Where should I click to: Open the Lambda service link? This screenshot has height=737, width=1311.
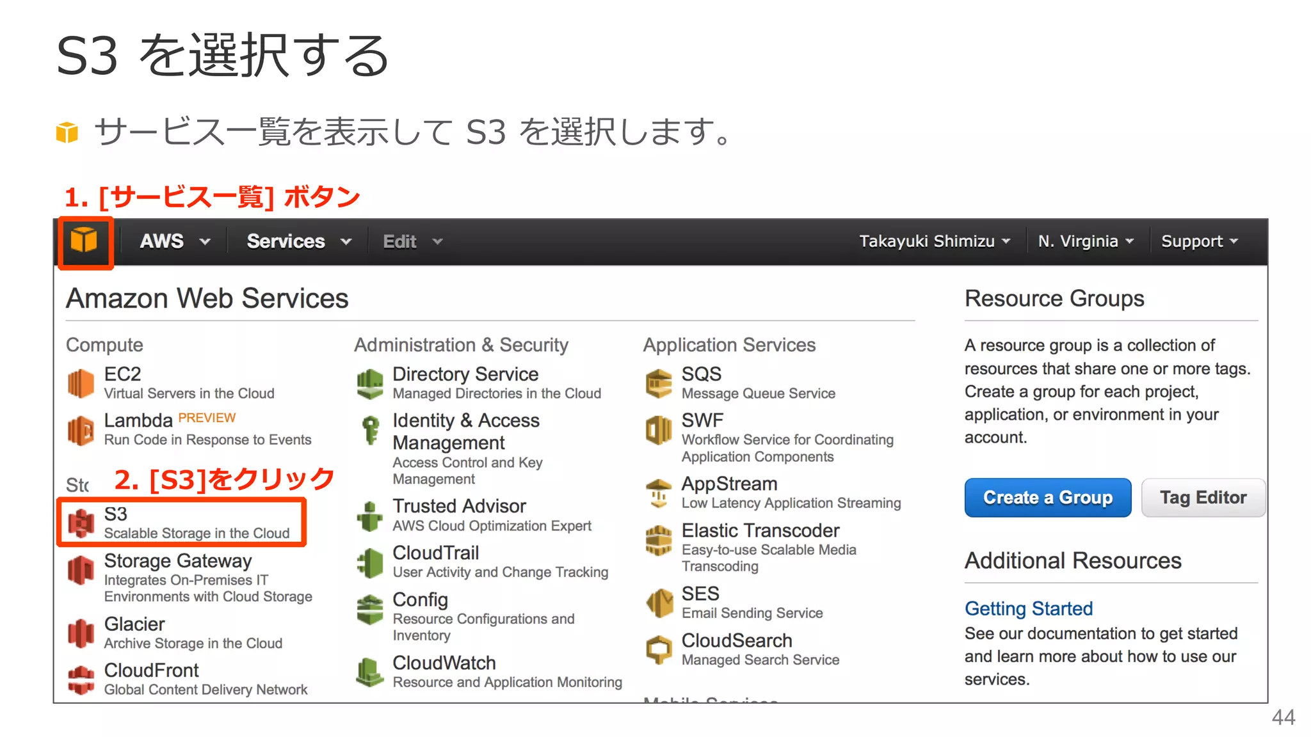click(139, 420)
